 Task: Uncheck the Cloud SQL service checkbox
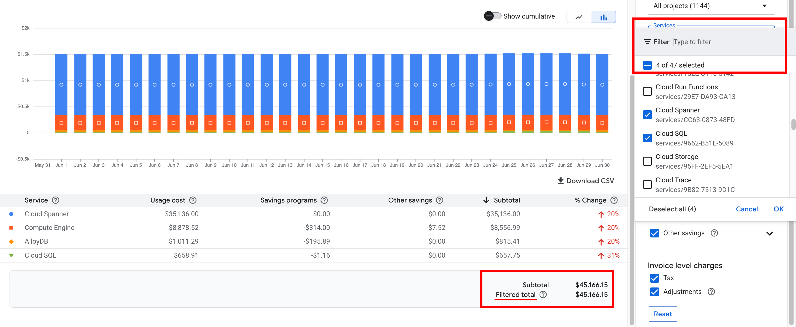pos(647,138)
